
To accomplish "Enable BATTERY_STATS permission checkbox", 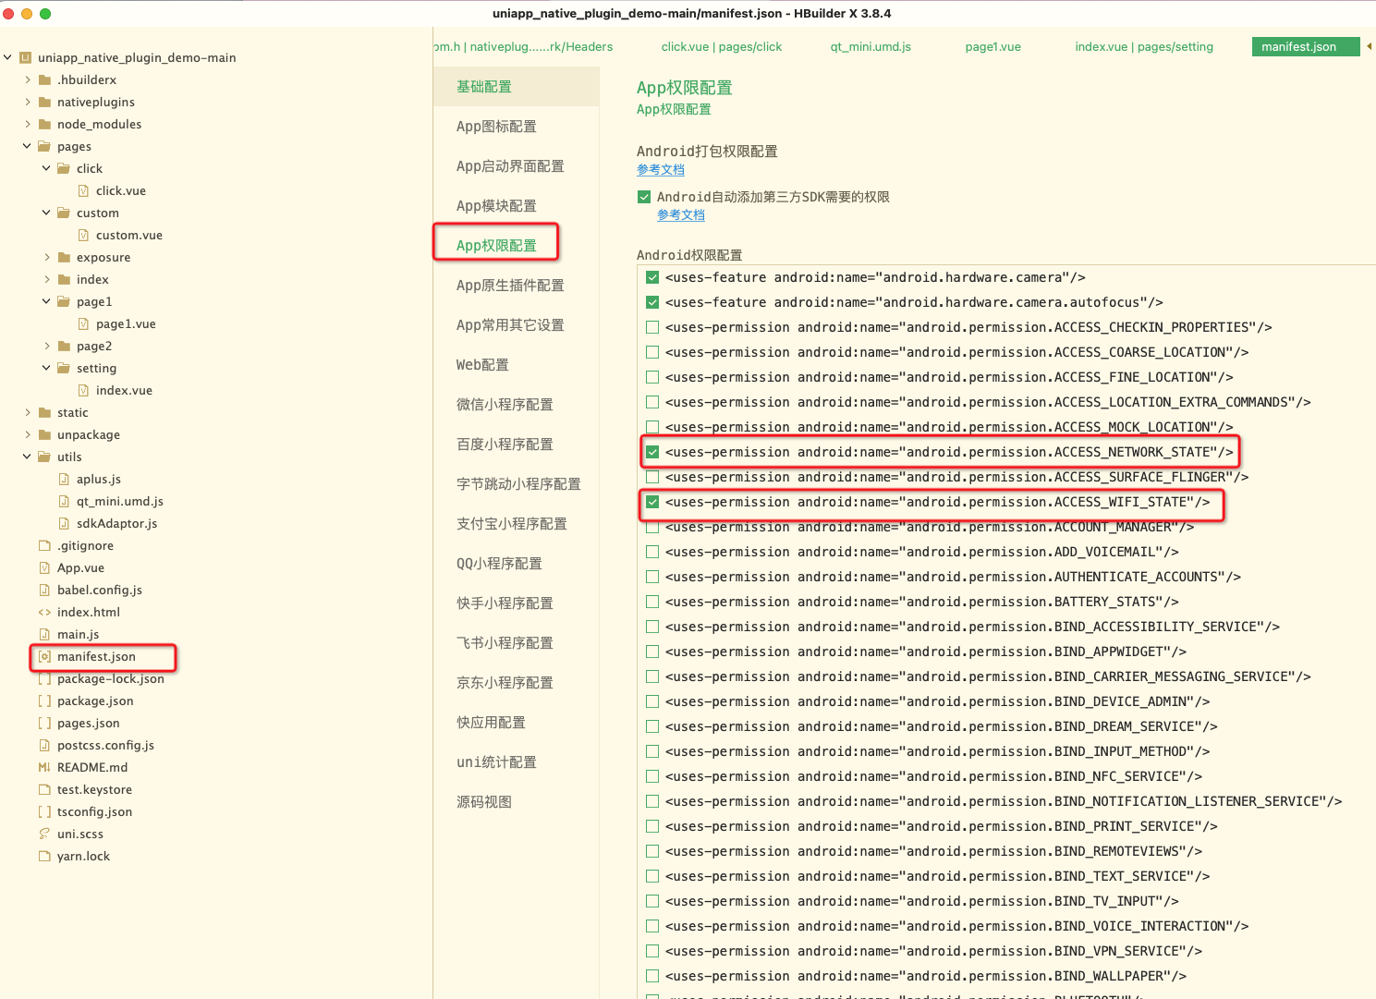I will coord(652,602).
